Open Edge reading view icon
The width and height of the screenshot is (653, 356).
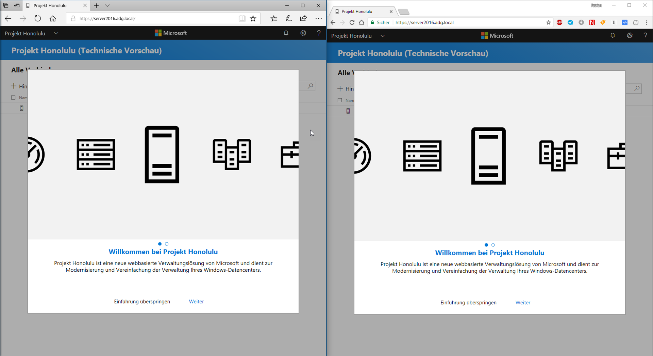coord(242,18)
